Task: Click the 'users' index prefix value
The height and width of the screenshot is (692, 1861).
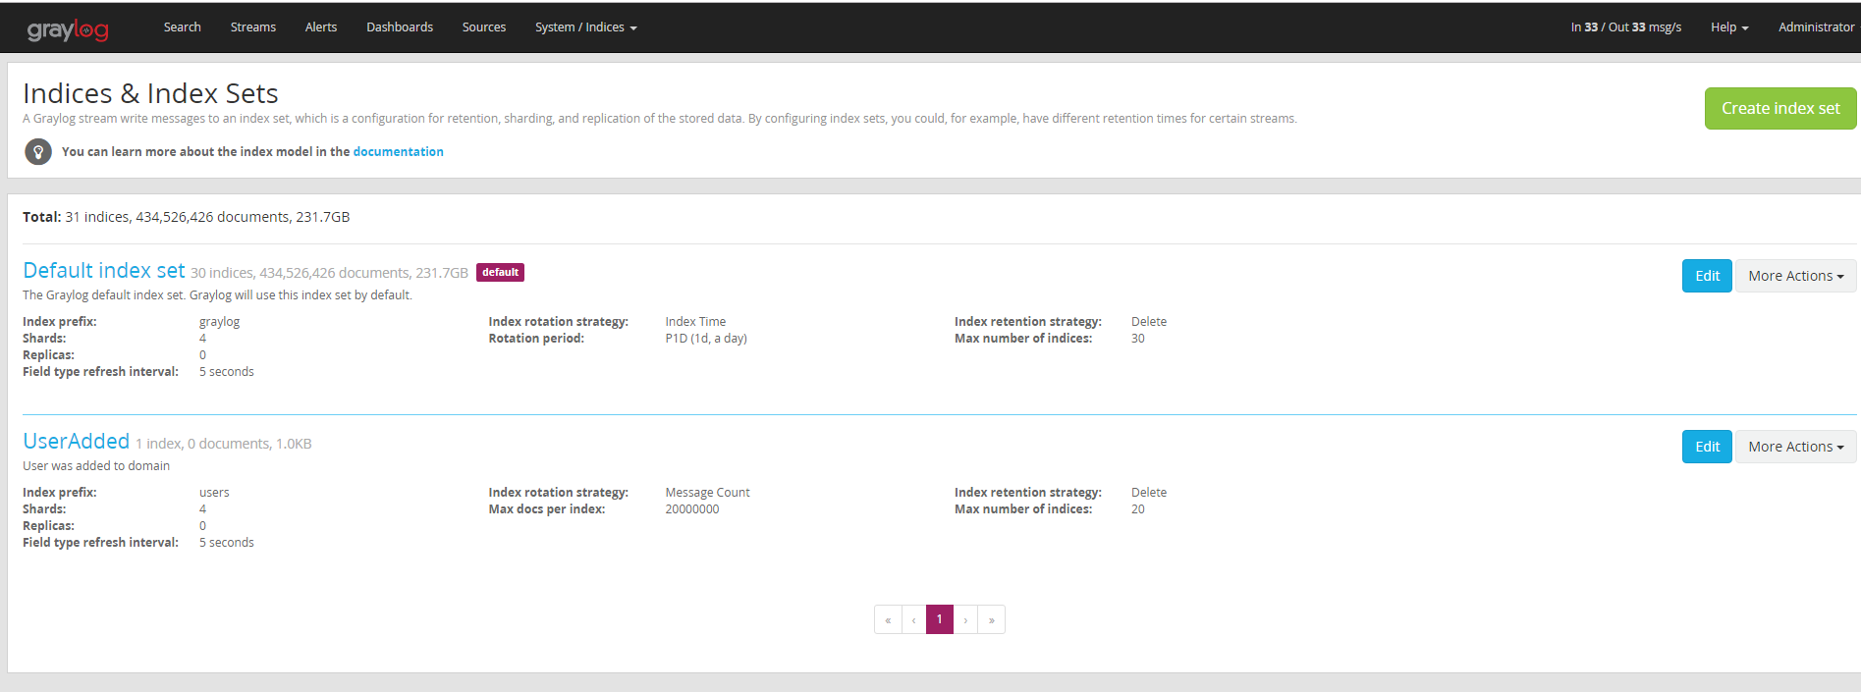Action: (214, 493)
